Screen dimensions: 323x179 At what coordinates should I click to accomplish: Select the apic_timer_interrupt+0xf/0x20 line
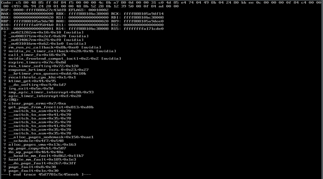coord(42,96)
